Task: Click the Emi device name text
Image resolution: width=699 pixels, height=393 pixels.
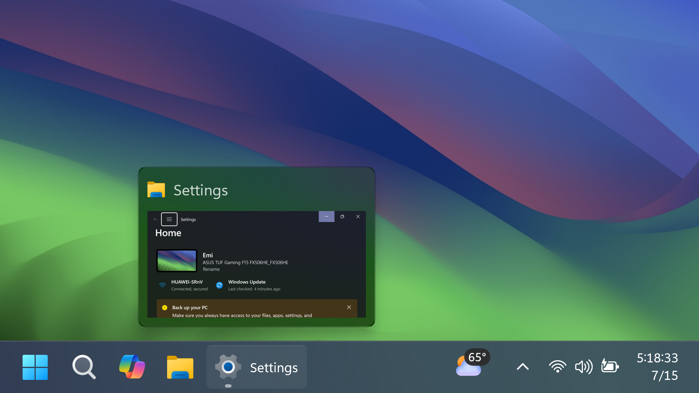Action: pyautogui.click(x=208, y=255)
